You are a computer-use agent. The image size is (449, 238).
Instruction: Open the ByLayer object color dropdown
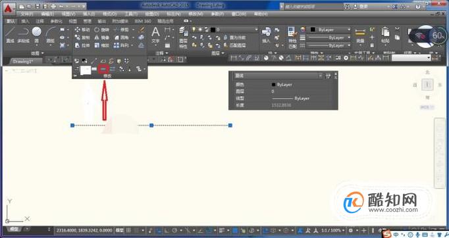(329, 30)
